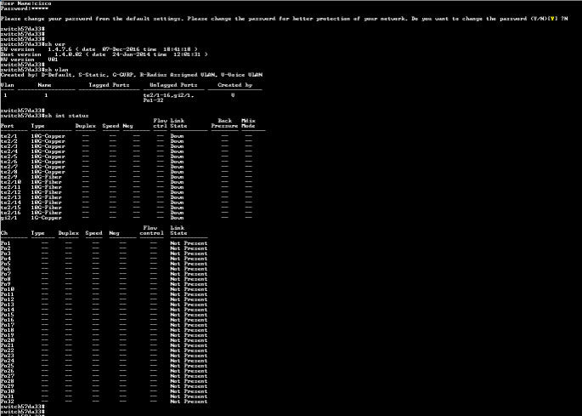Click the Po28 channel name
Viewport: 582px width, 416px height.
(8, 381)
